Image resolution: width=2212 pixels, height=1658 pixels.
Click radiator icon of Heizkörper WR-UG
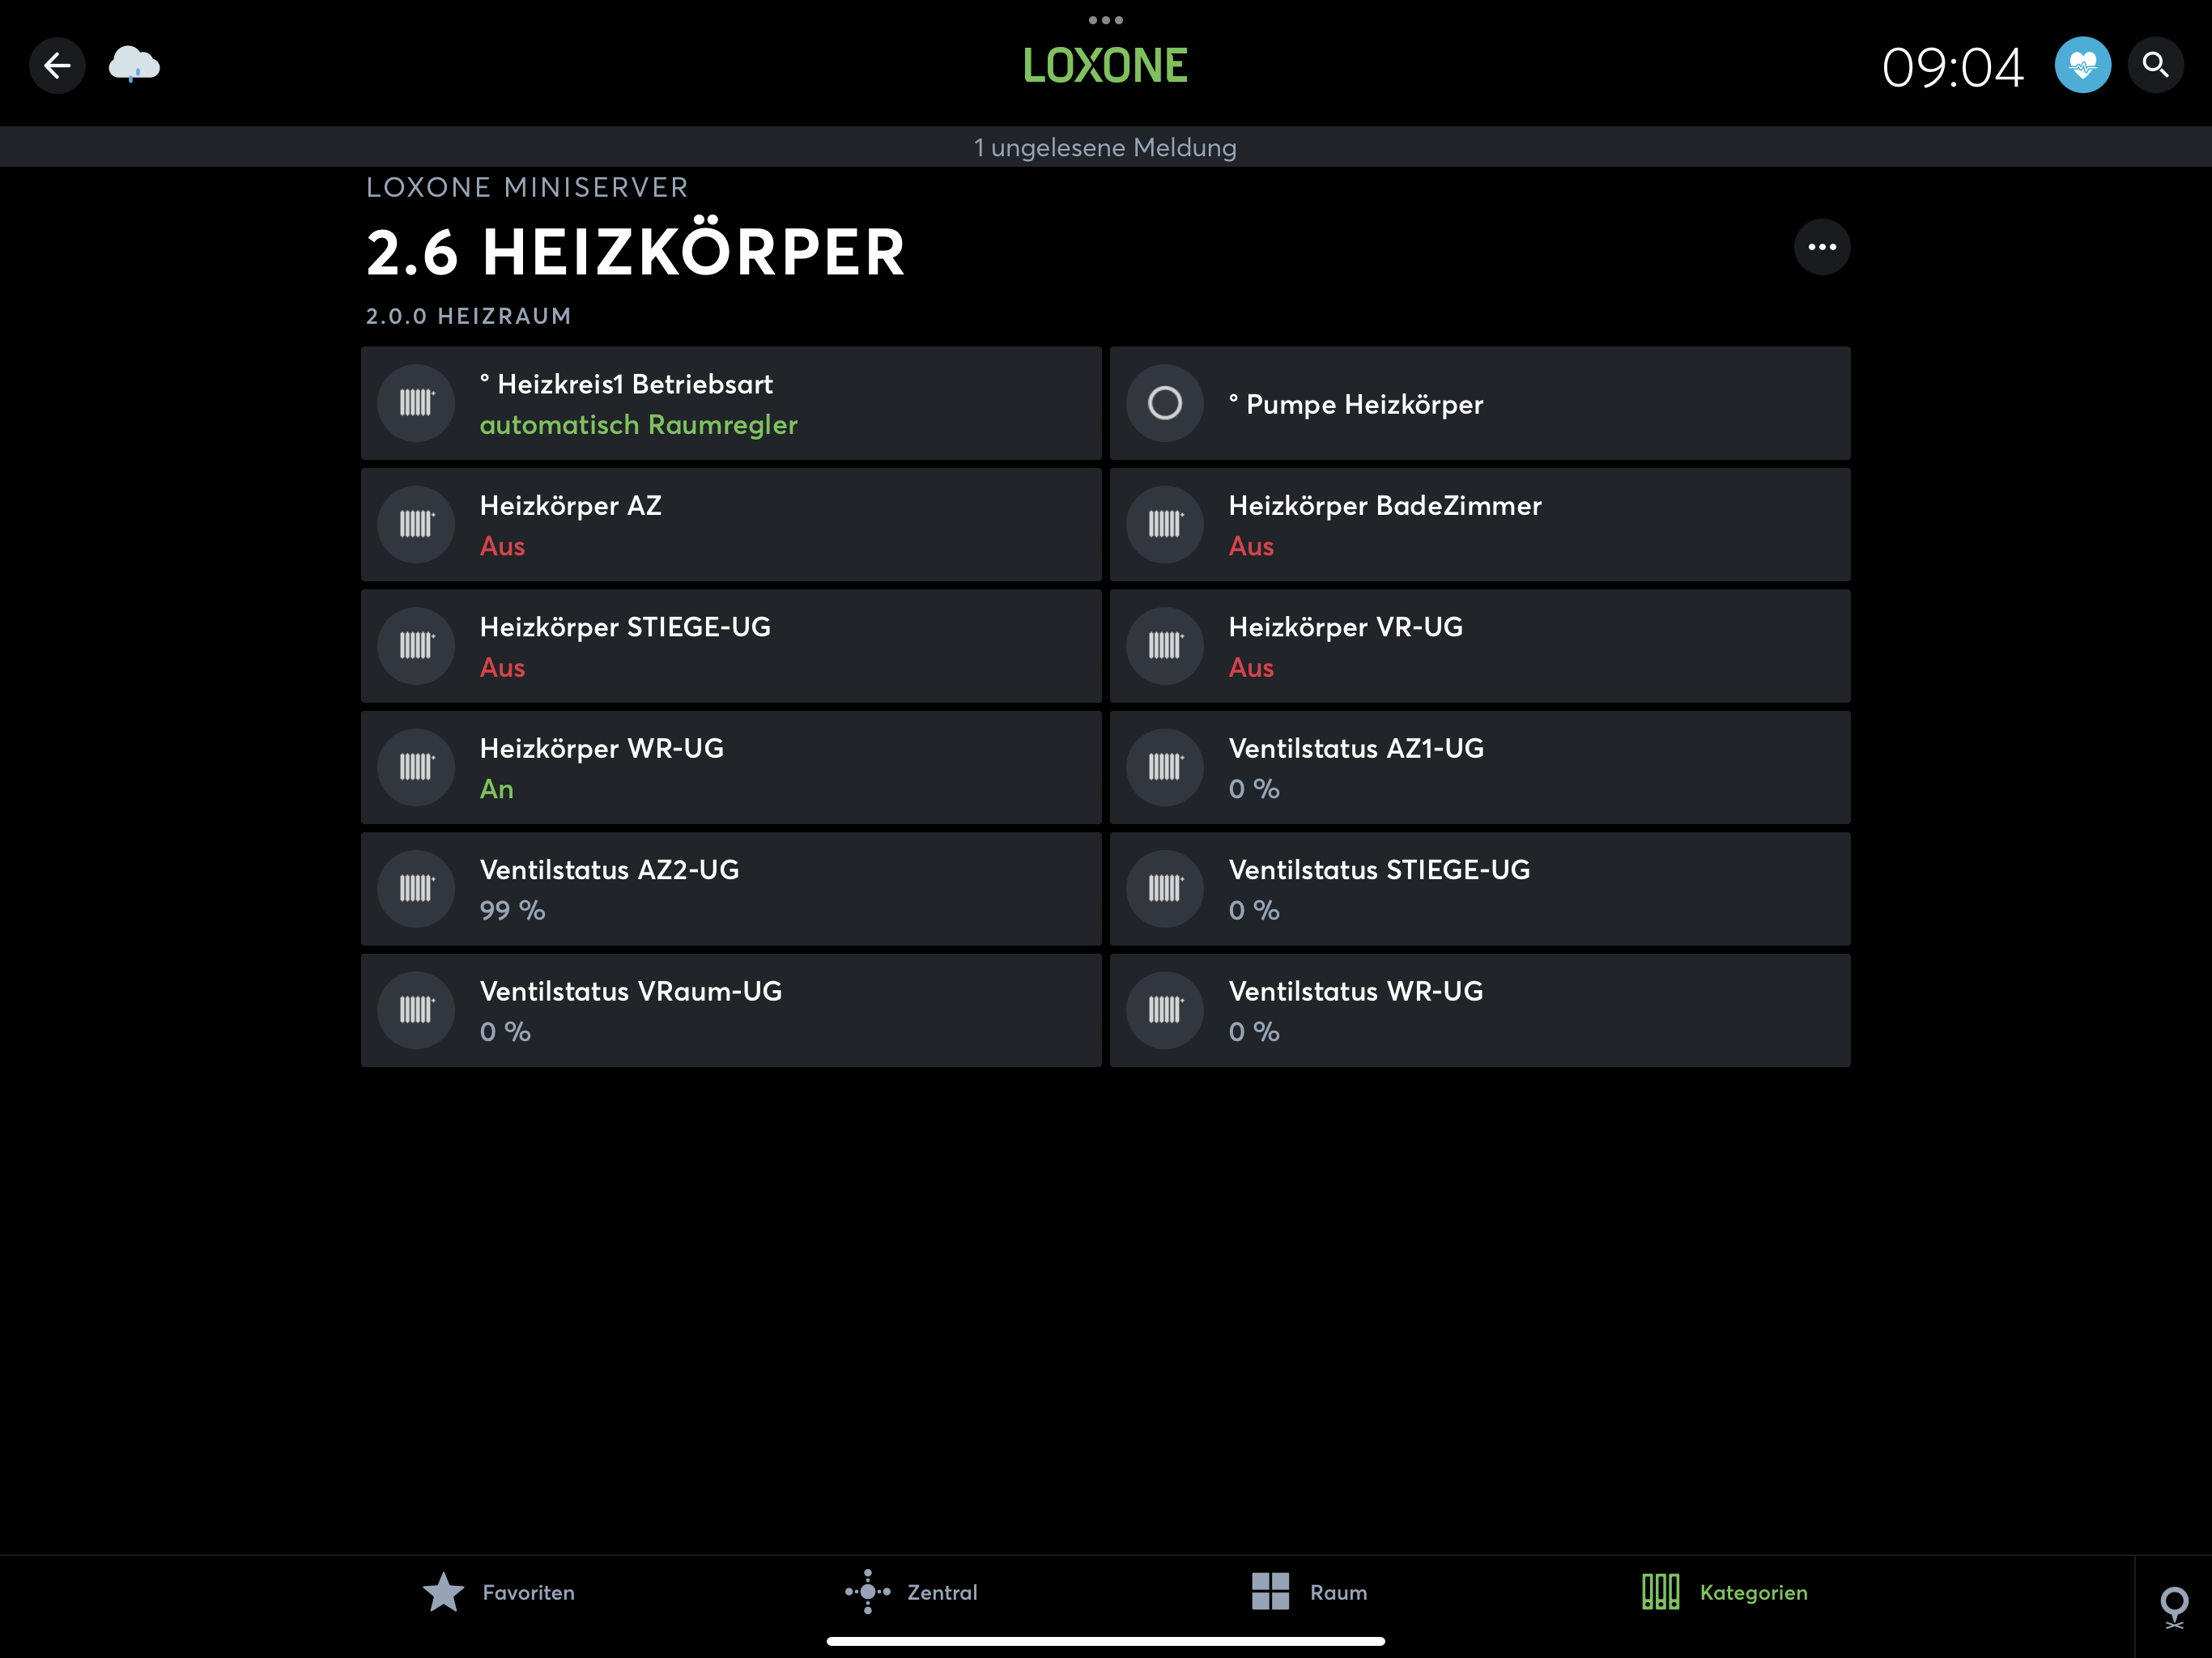416,767
